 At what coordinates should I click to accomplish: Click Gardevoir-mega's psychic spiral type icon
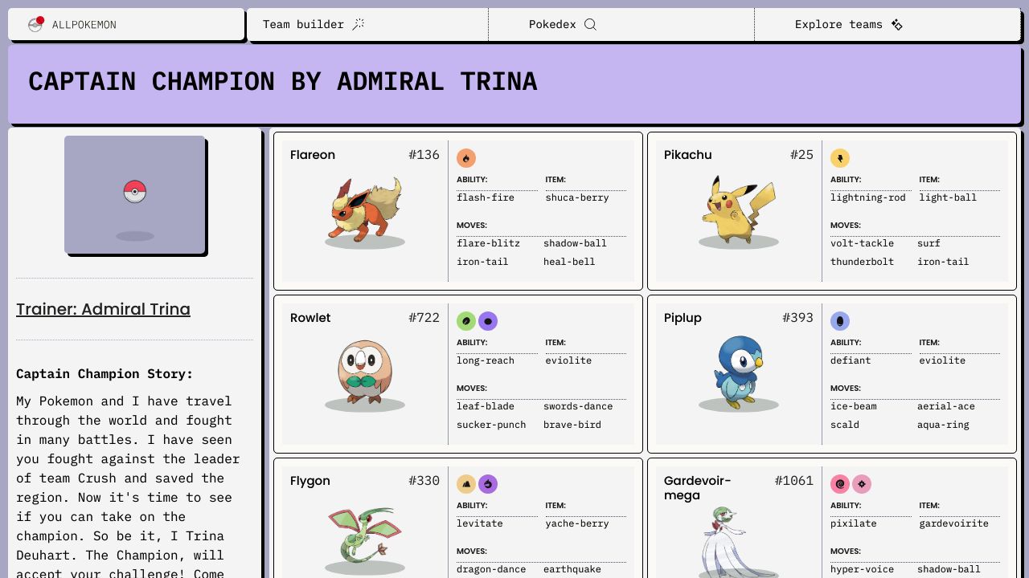(x=840, y=484)
